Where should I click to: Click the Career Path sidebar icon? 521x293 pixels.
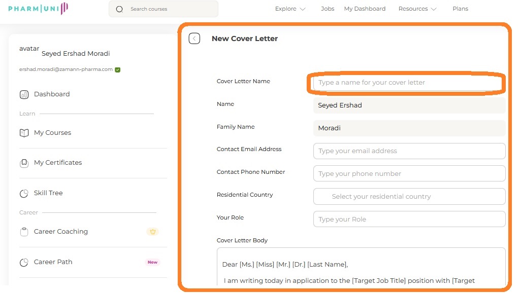click(24, 262)
